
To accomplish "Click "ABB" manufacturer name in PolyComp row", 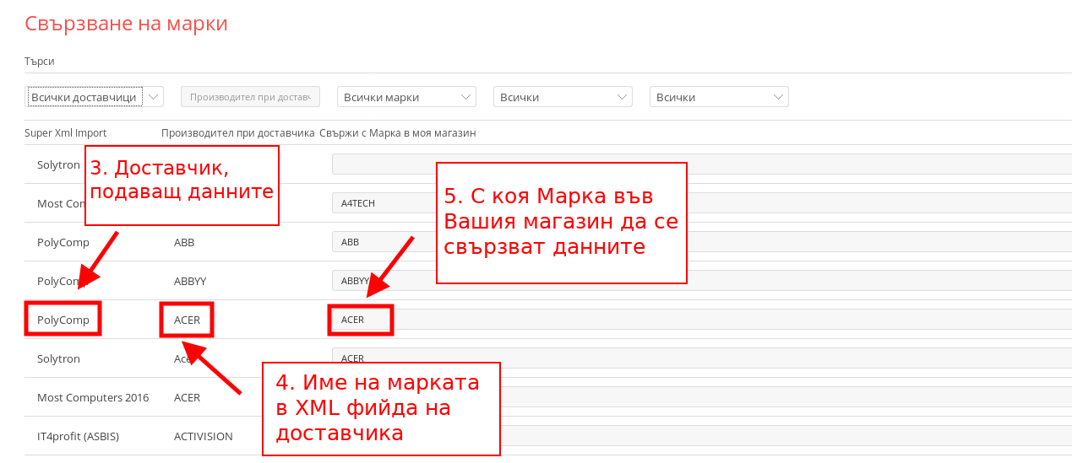I will pyautogui.click(x=184, y=242).
